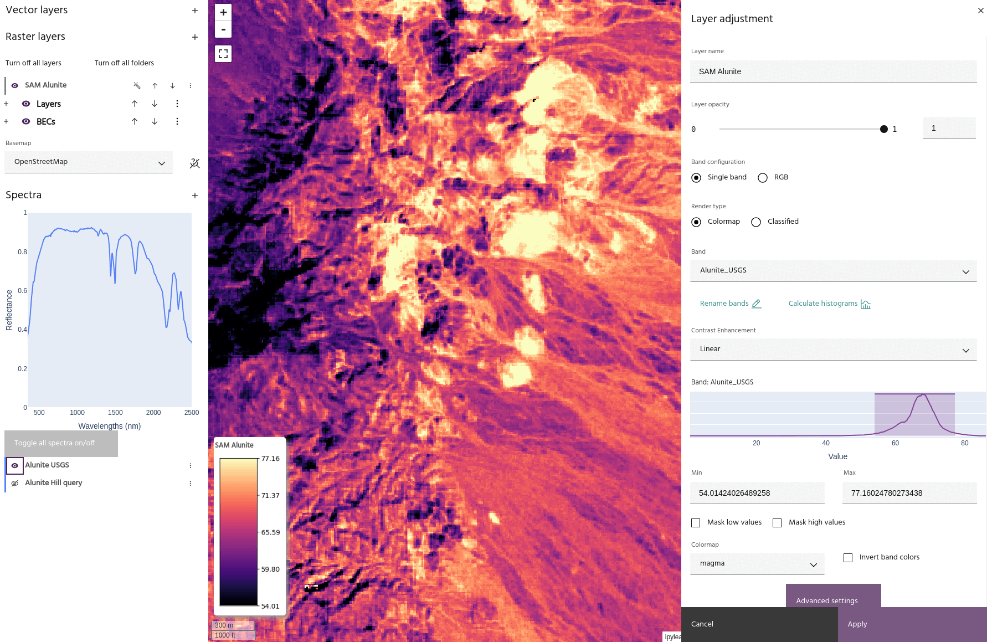Move the Layers folder down
The width and height of the screenshot is (987, 642).
[x=155, y=104]
